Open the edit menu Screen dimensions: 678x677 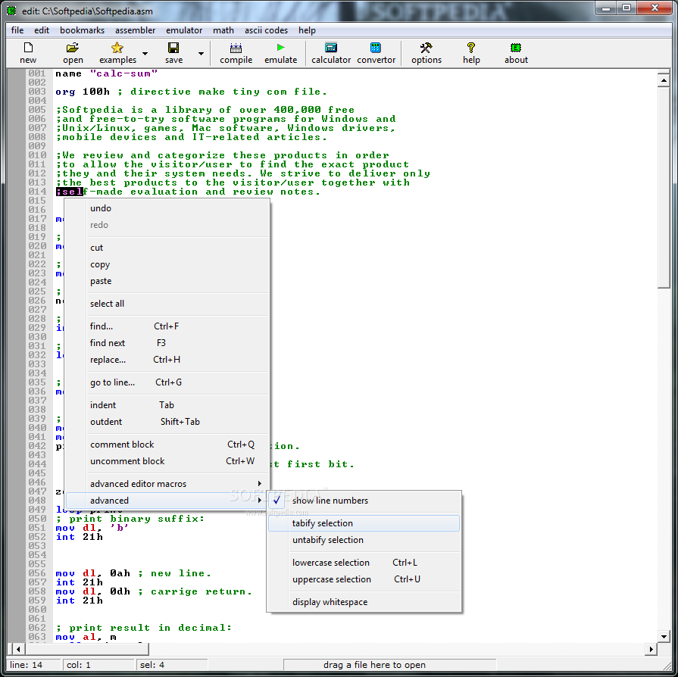tap(42, 30)
